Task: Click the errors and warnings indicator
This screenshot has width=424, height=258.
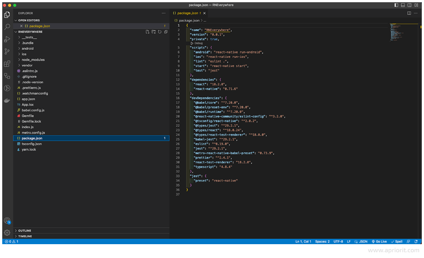Action: [12, 241]
